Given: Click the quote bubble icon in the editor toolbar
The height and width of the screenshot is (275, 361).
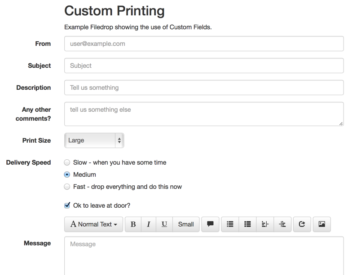Looking at the screenshot, I should click(x=210, y=224).
